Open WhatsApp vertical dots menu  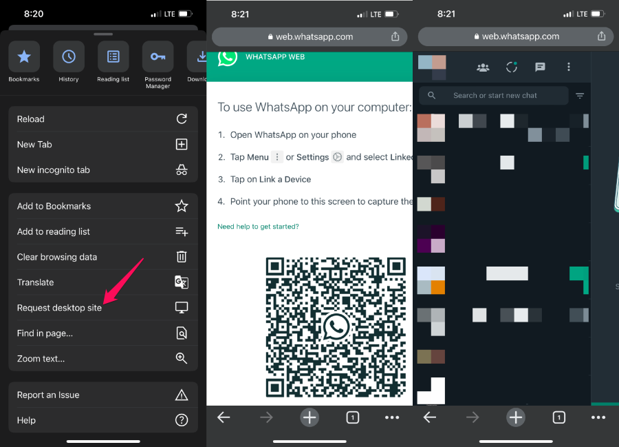(569, 67)
